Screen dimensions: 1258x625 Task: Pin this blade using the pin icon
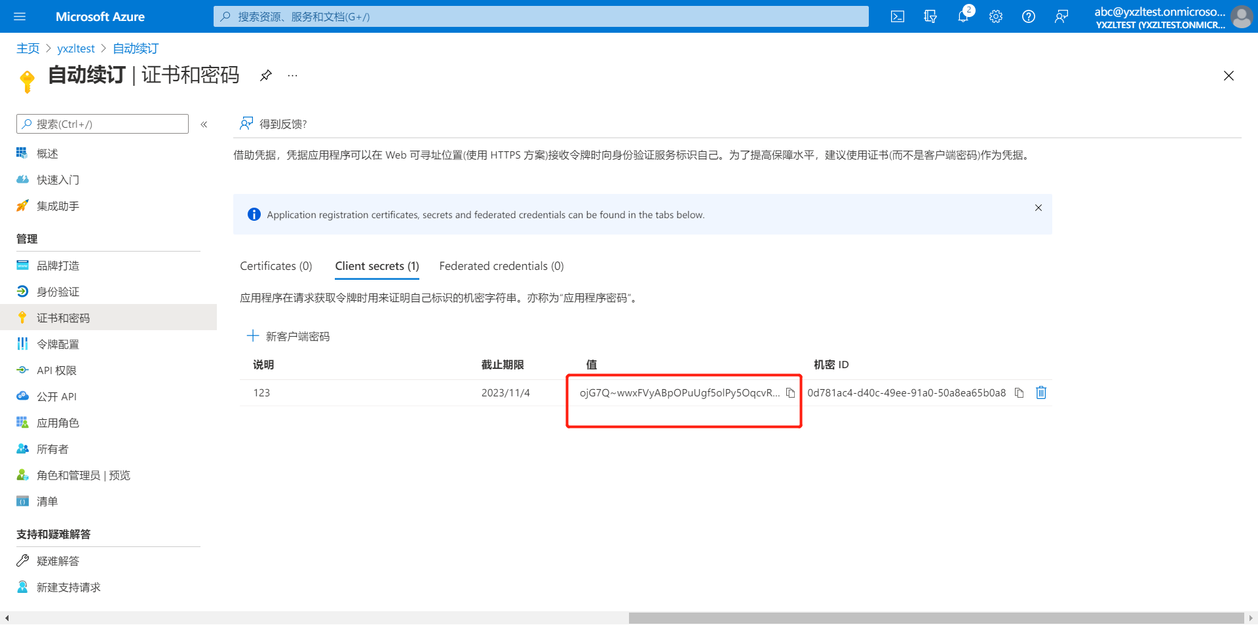pyautogui.click(x=265, y=75)
